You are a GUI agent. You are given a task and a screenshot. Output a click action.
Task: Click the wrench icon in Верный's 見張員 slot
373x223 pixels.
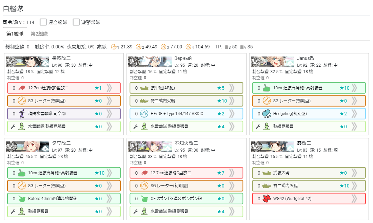(x=136, y=127)
